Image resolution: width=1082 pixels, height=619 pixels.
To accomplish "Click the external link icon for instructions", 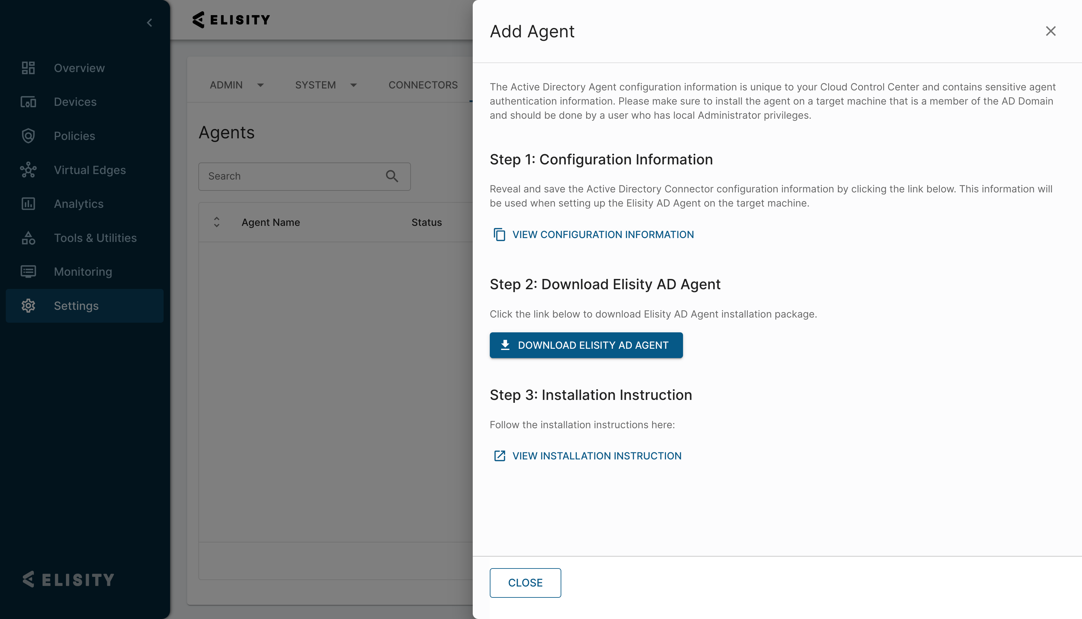I will coord(499,456).
